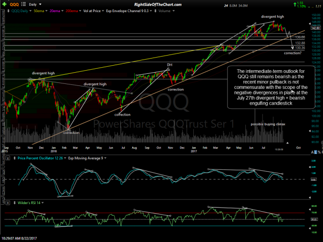Click the 136.00 support level label
The width and height of the screenshot is (323, 242).
(x=300, y=37)
